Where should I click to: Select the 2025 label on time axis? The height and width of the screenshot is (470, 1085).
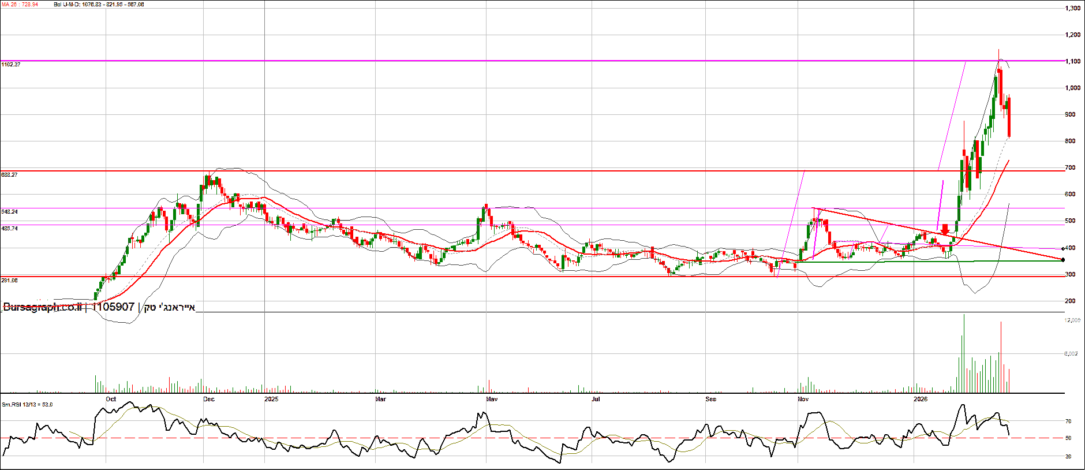(271, 399)
